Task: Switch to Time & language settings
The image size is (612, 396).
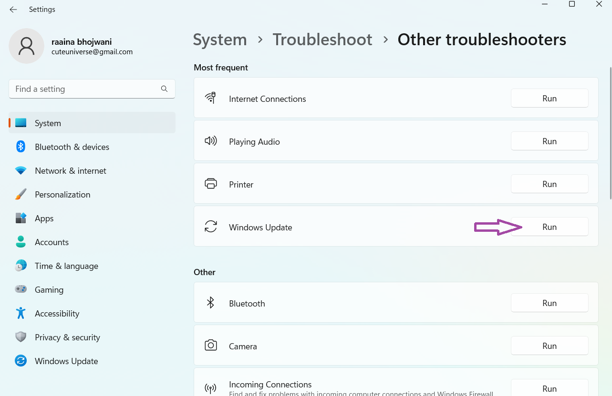Action: click(66, 266)
